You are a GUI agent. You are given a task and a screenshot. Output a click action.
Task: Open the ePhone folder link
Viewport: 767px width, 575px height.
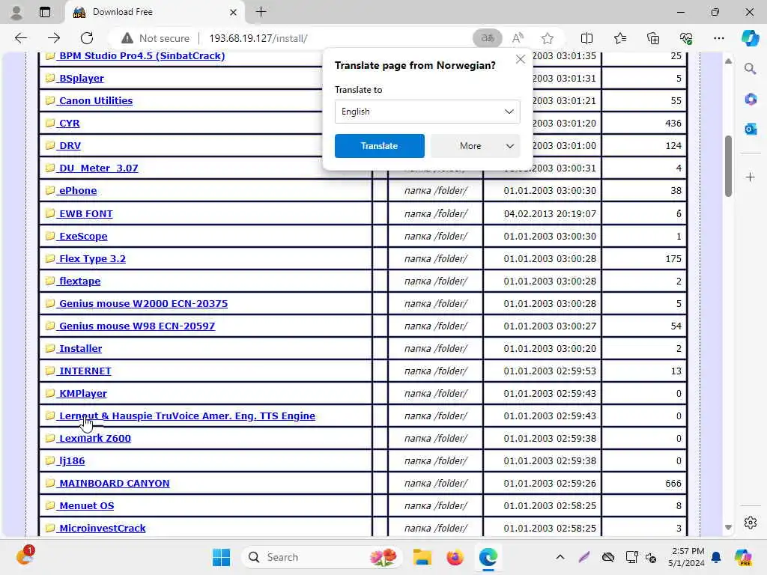(x=78, y=191)
